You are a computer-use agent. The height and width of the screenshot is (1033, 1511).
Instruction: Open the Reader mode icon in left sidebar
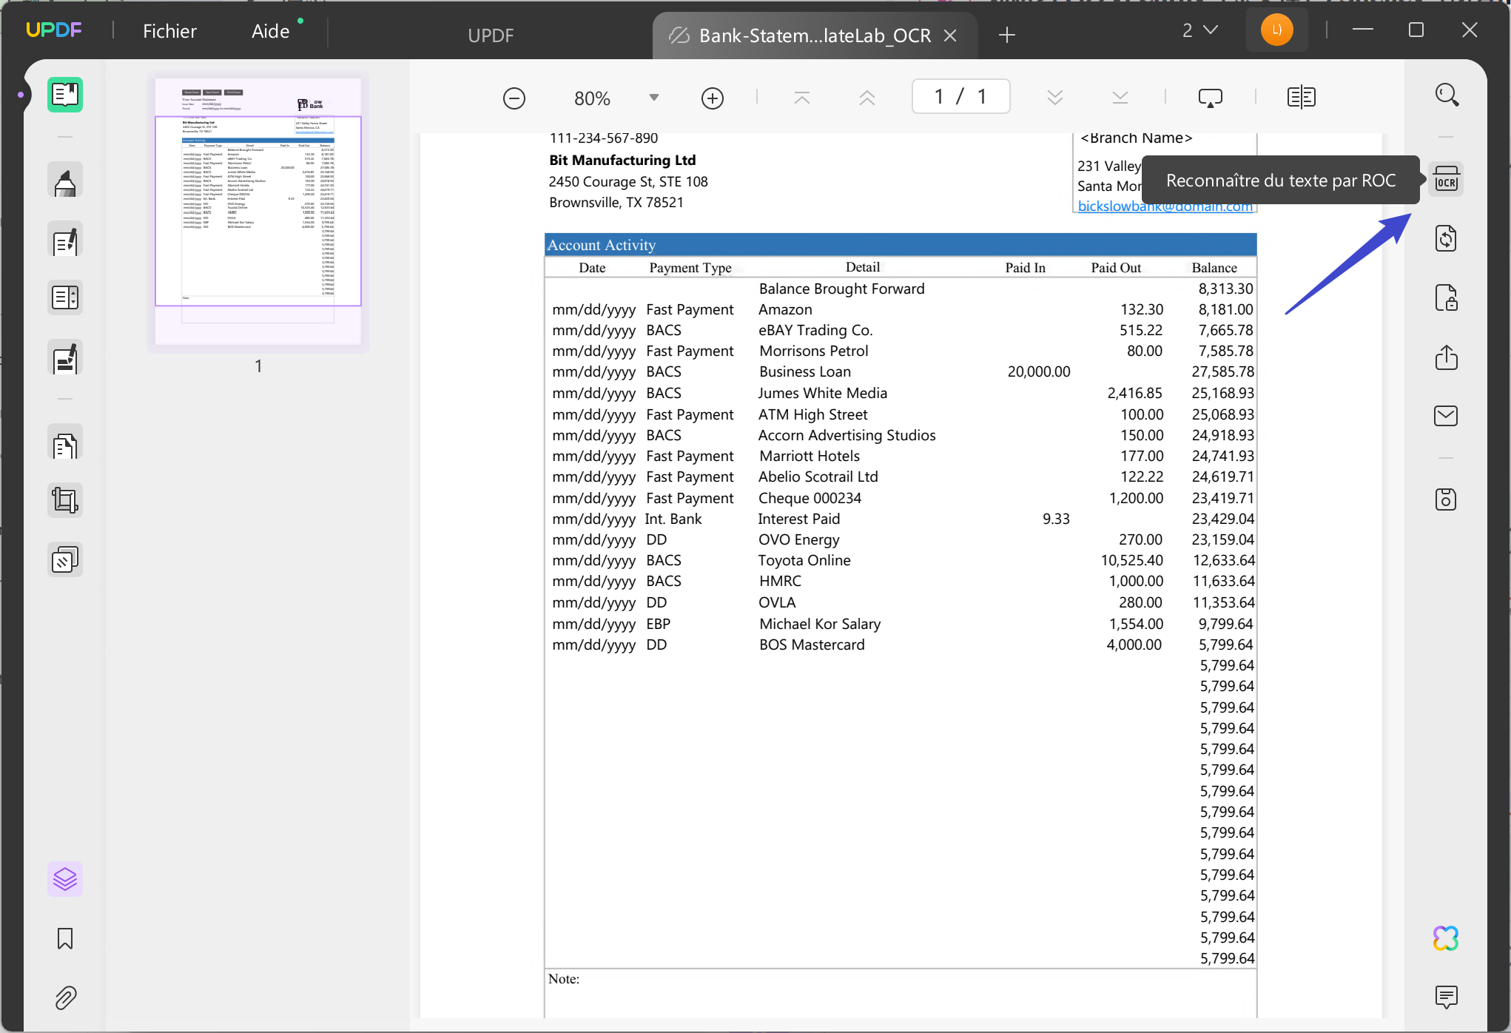[x=65, y=95]
